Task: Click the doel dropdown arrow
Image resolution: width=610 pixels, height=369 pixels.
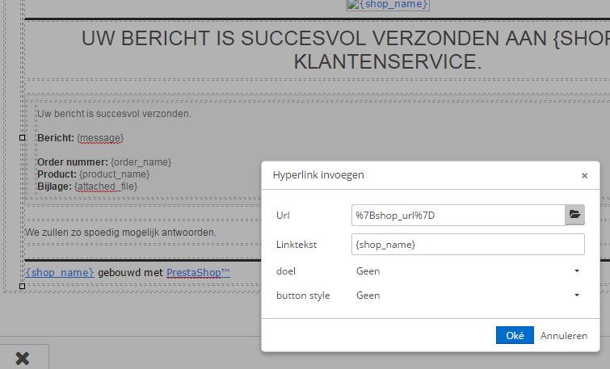Action: [x=577, y=271]
